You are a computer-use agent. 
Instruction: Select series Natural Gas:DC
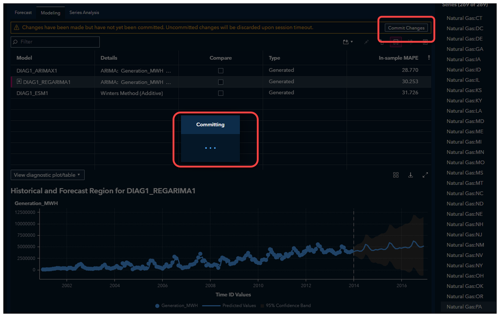[x=464, y=29]
